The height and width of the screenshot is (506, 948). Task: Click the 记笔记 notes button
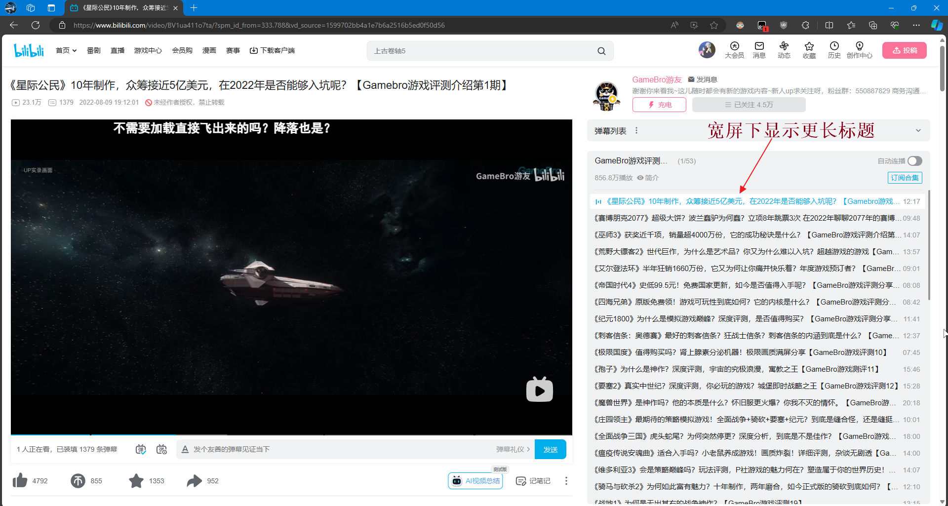533,481
